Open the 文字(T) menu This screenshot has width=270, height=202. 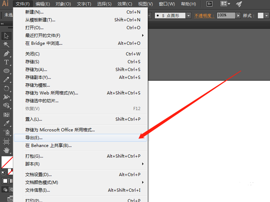pos(84,4)
